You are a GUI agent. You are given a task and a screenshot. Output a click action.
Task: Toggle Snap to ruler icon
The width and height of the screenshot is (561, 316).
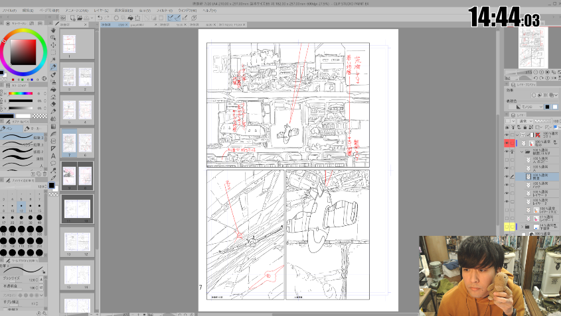click(171, 17)
